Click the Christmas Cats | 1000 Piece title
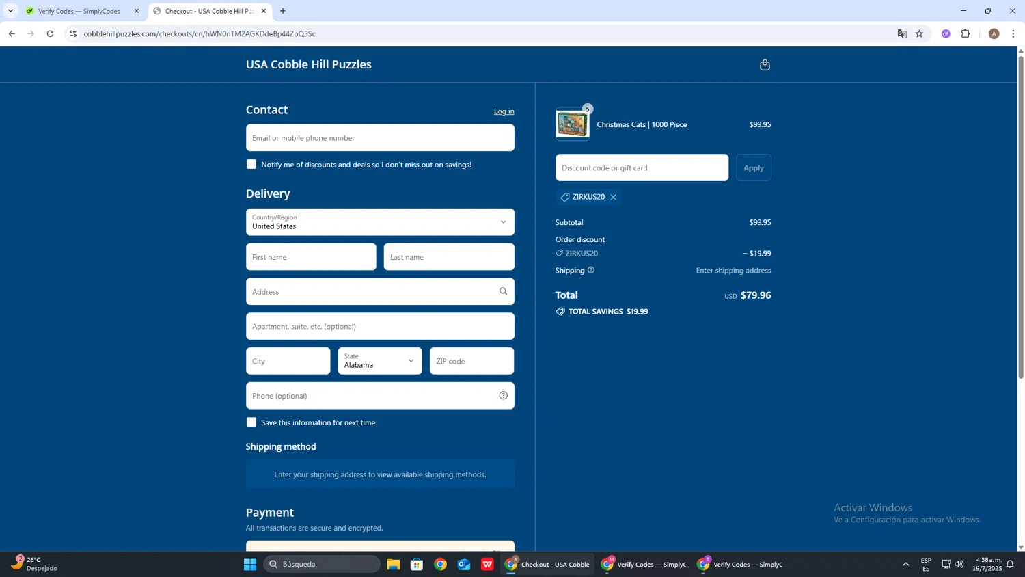Screen dimensions: 1025x577 click(x=642, y=124)
